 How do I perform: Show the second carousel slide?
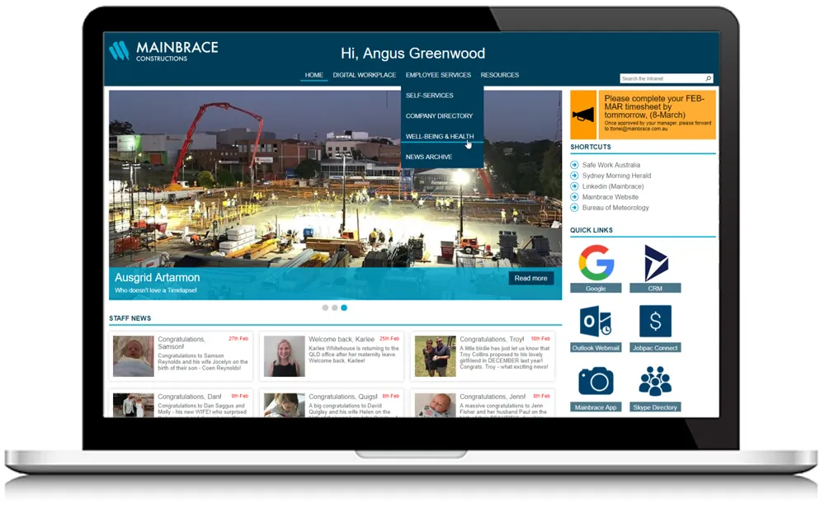335,308
